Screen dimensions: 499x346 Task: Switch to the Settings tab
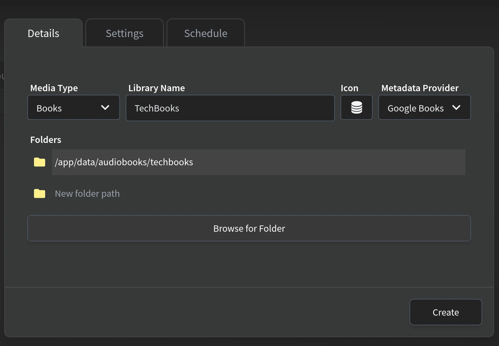pos(124,33)
